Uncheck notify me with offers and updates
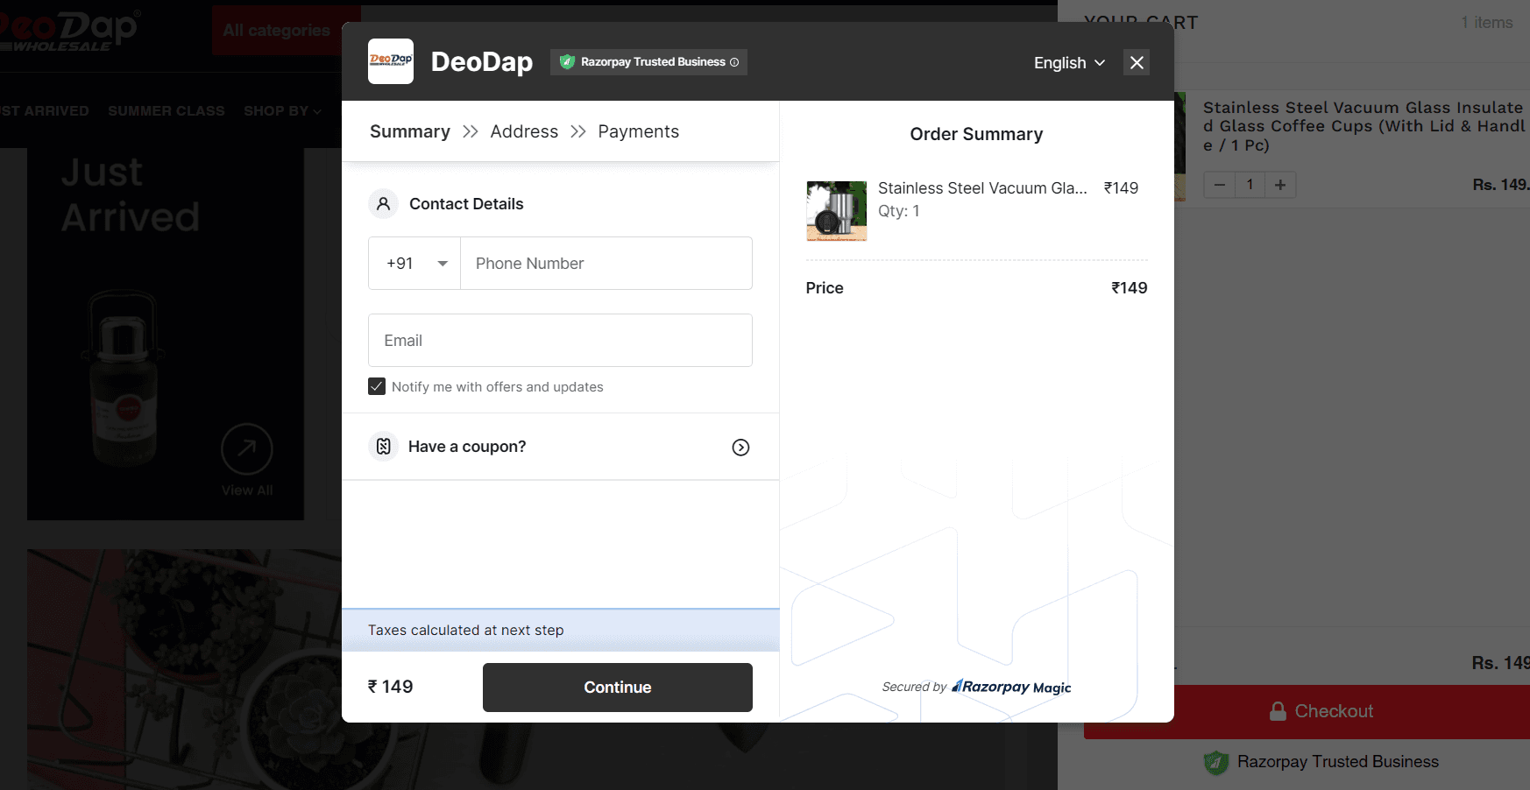This screenshot has height=790, width=1530. (x=376, y=386)
